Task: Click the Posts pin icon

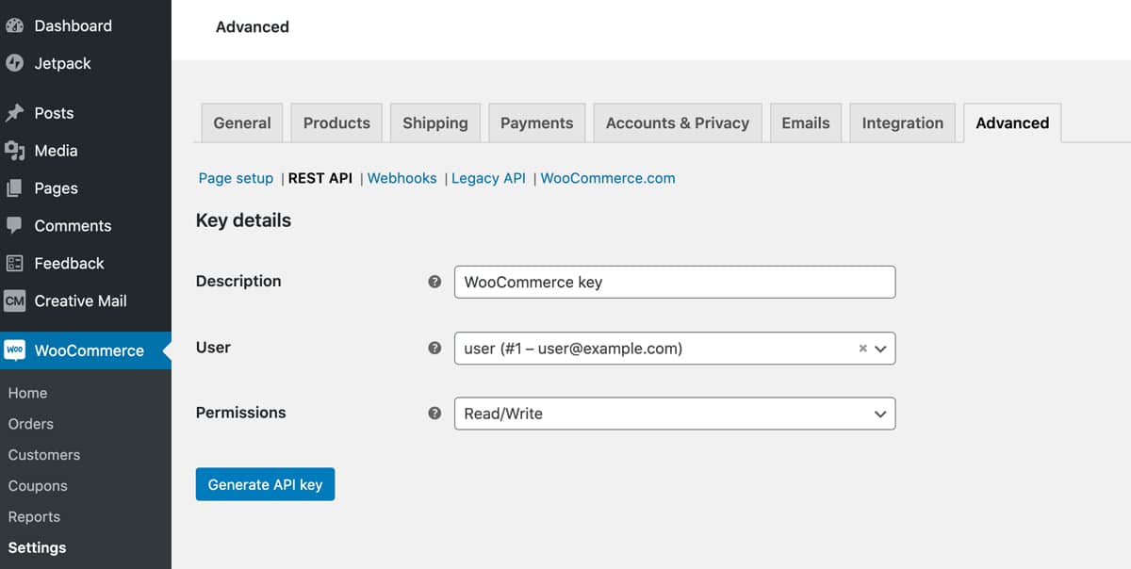Action: [14, 113]
